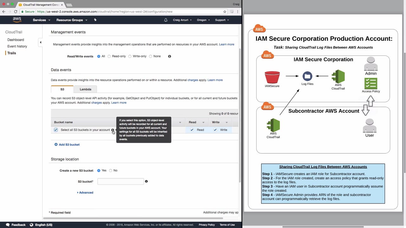Image resolution: width=406 pixels, height=228 pixels.
Task: Choose No for Create a new S3 bucket
Action: click(111, 171)
